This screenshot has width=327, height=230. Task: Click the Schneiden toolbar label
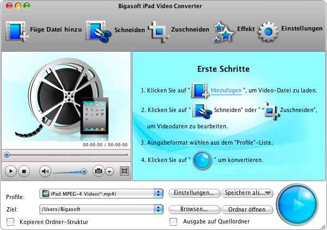(130, 30)
